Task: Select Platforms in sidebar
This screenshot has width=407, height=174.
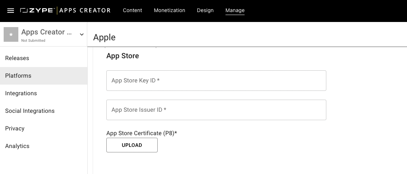Action: click(x=44, y=76)
